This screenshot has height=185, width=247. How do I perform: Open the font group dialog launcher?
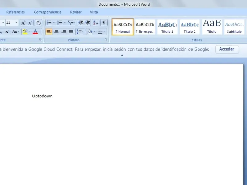pyautogui.click(x=40, y=40)
